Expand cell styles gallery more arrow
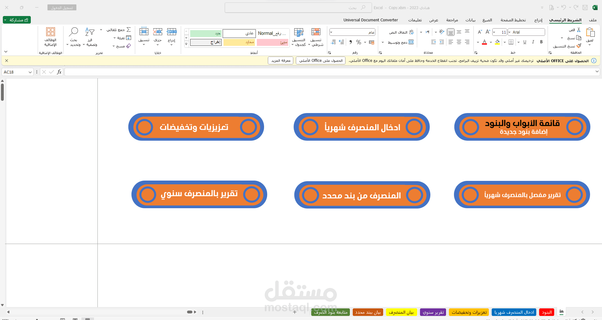Screen dimensions: 602x320 pyautogui.click(x=186, y=44)
